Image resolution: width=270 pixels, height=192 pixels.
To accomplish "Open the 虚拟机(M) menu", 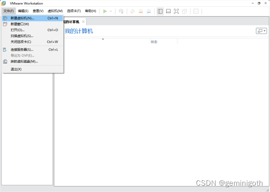I will pyautogui.click(x=55, y=11).
